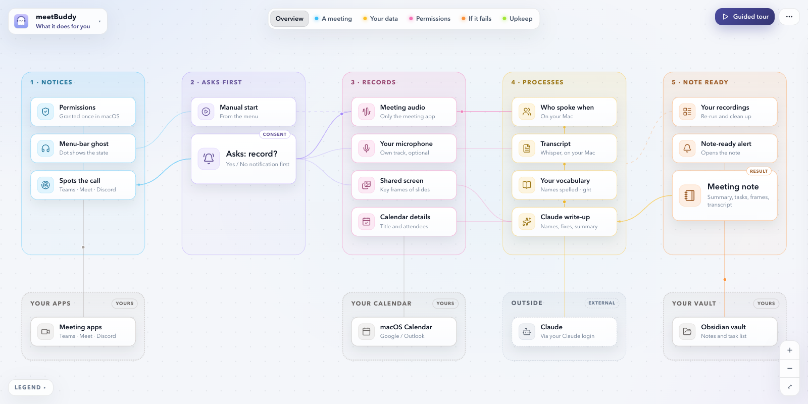
Task: Click the CONSENT badge
Action: click(275, 134)
